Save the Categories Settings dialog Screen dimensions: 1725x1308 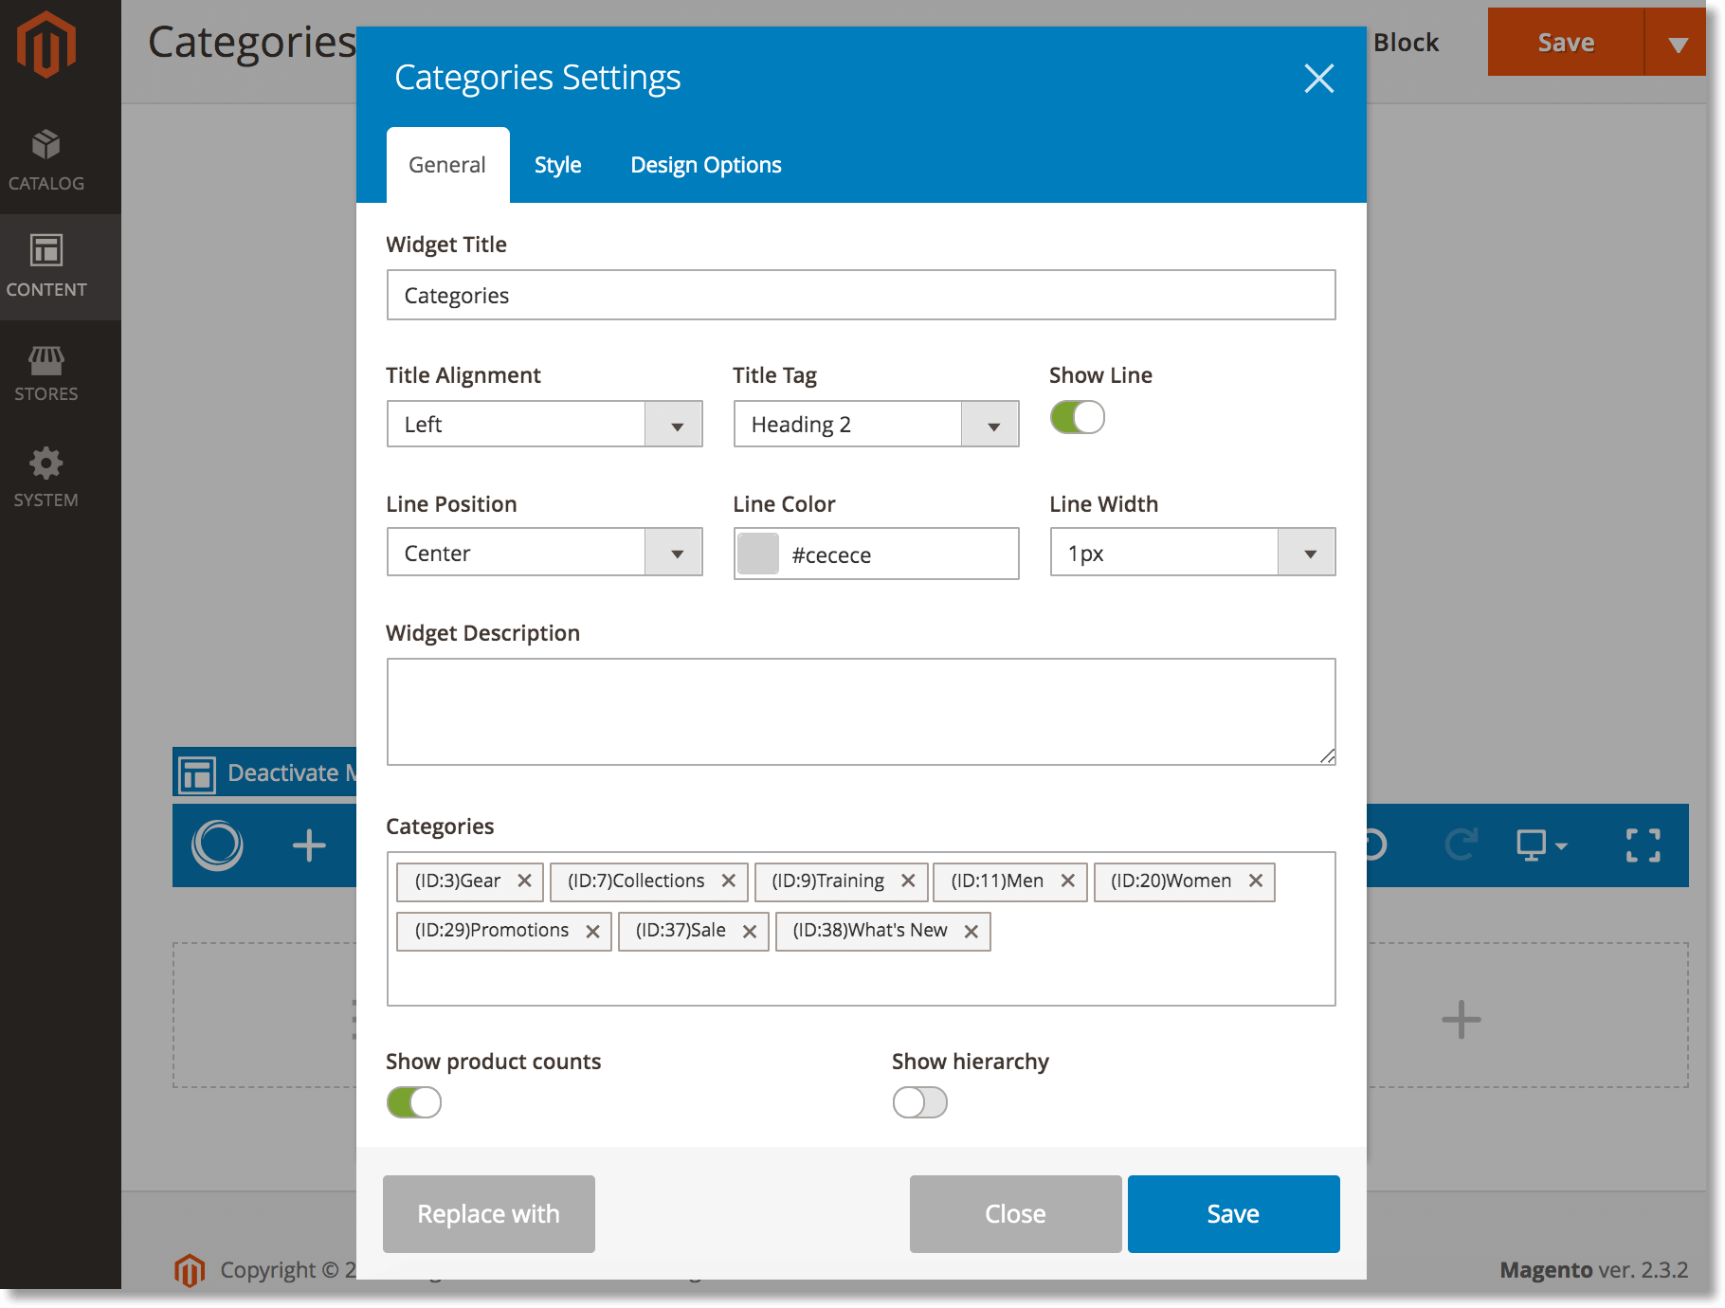tap(1232, 1213)
